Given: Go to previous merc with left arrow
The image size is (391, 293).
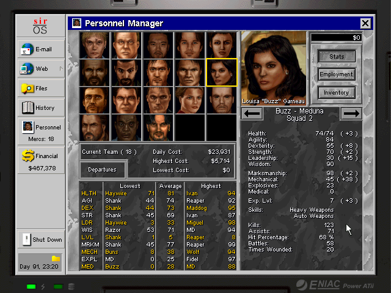Looking at the screenshot, I should (x=252, y=114).
